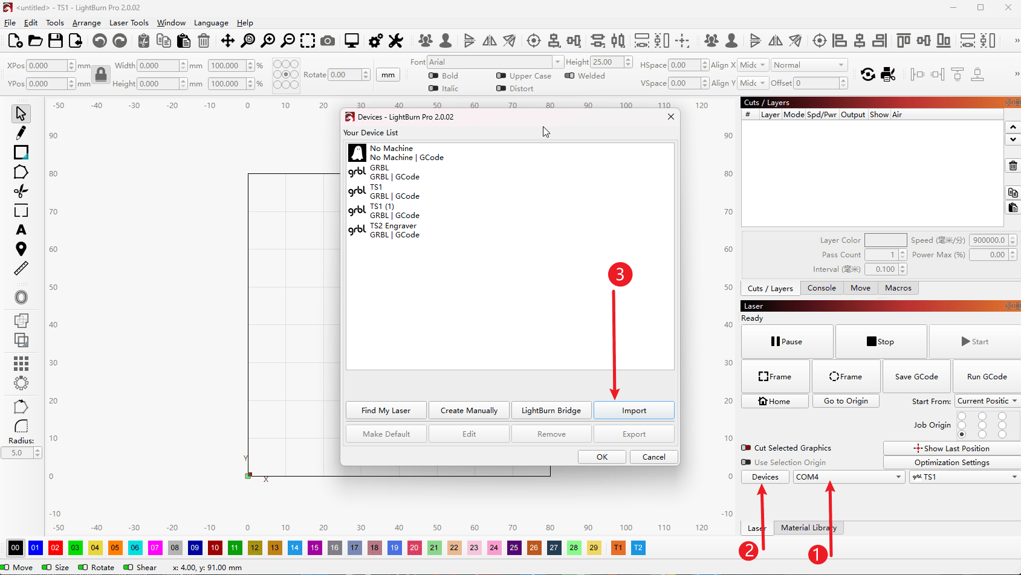
Task: Toggle the Bold font switch
Action: pos(433,76)
